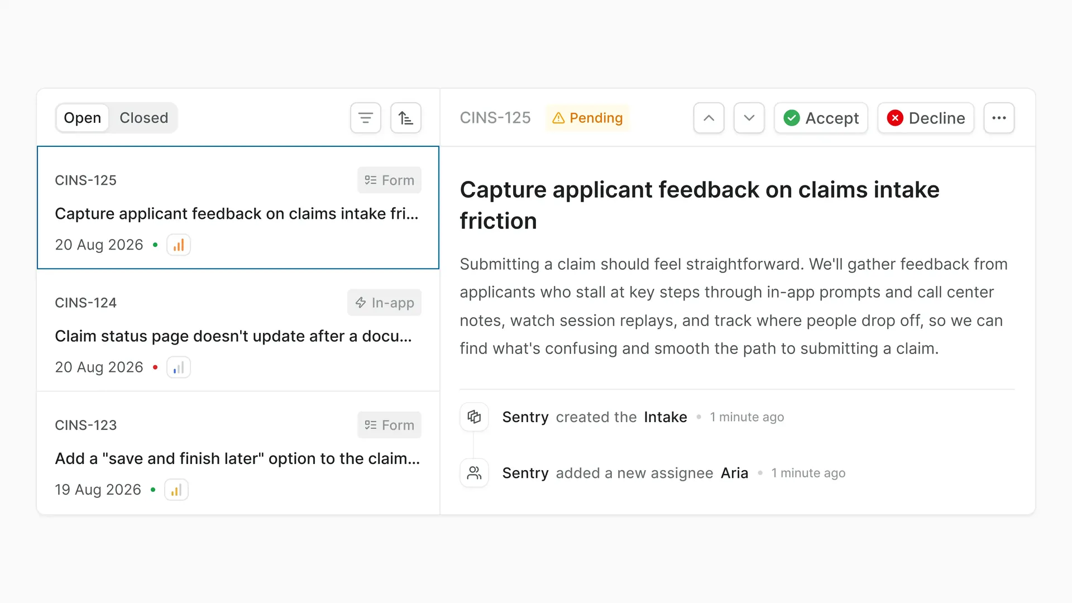This screenshot has width=1072, height=603.
Task: Select the Capture applicant feedback list item
Action: pos(238,208)
